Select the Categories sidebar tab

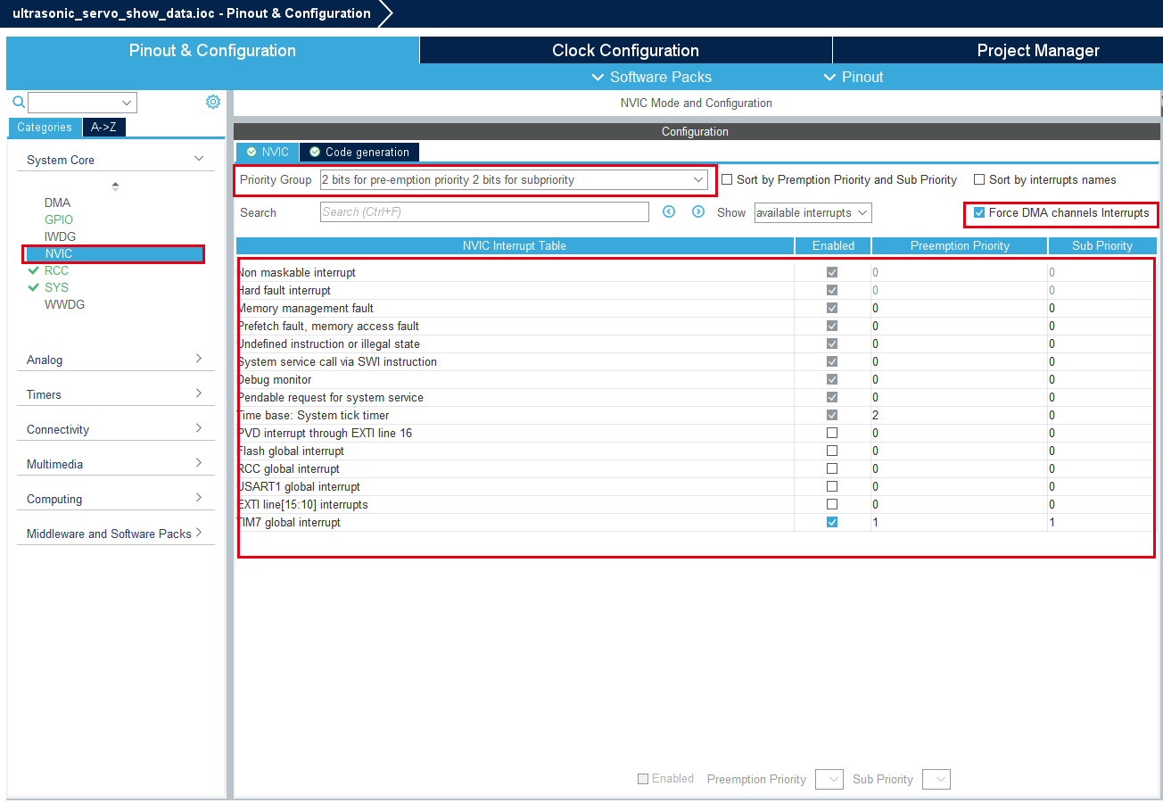(45, 127)
